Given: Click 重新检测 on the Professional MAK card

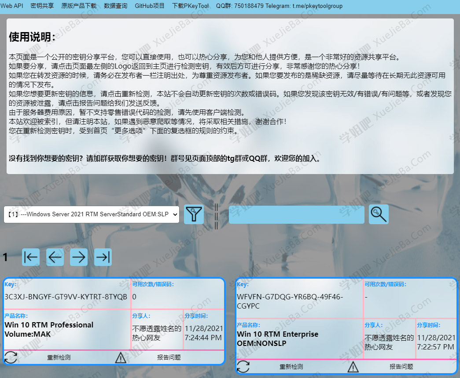Looking at the screenshot, I should (59, 357).
